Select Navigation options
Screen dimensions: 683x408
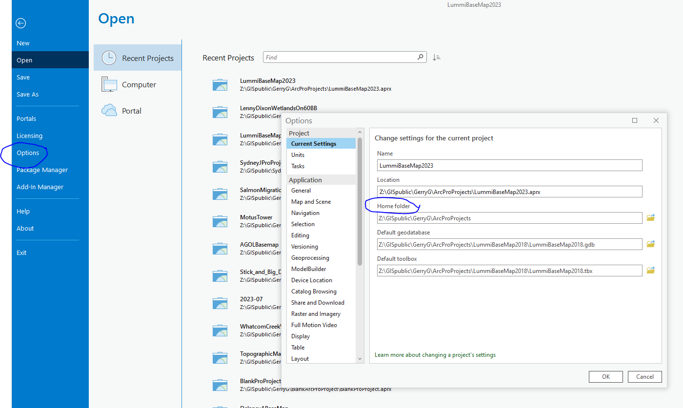[x=321, y=213]
